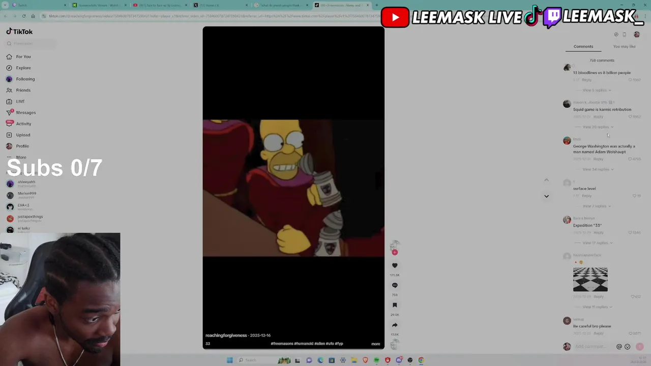The width and height of the screenshot is (651, 366).
Task: Expand View 20 replies
Action: tap(597, 127)
